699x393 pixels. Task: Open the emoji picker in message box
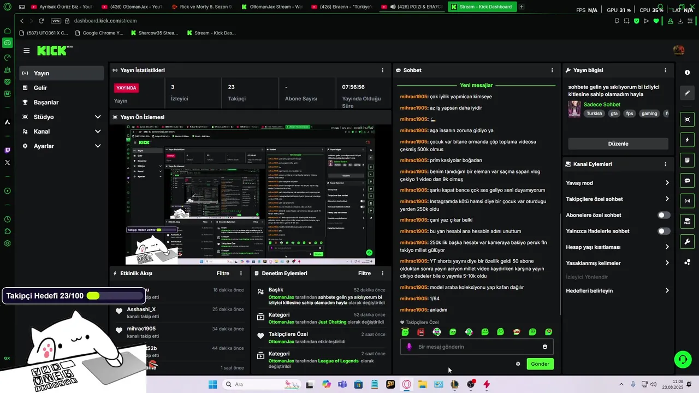click(545, 347)
